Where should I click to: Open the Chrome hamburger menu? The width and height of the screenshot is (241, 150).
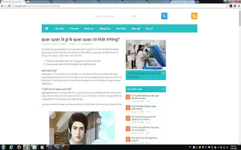click(239, 6)
